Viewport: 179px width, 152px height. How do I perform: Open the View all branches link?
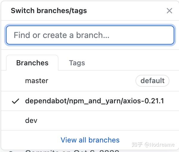90,140
